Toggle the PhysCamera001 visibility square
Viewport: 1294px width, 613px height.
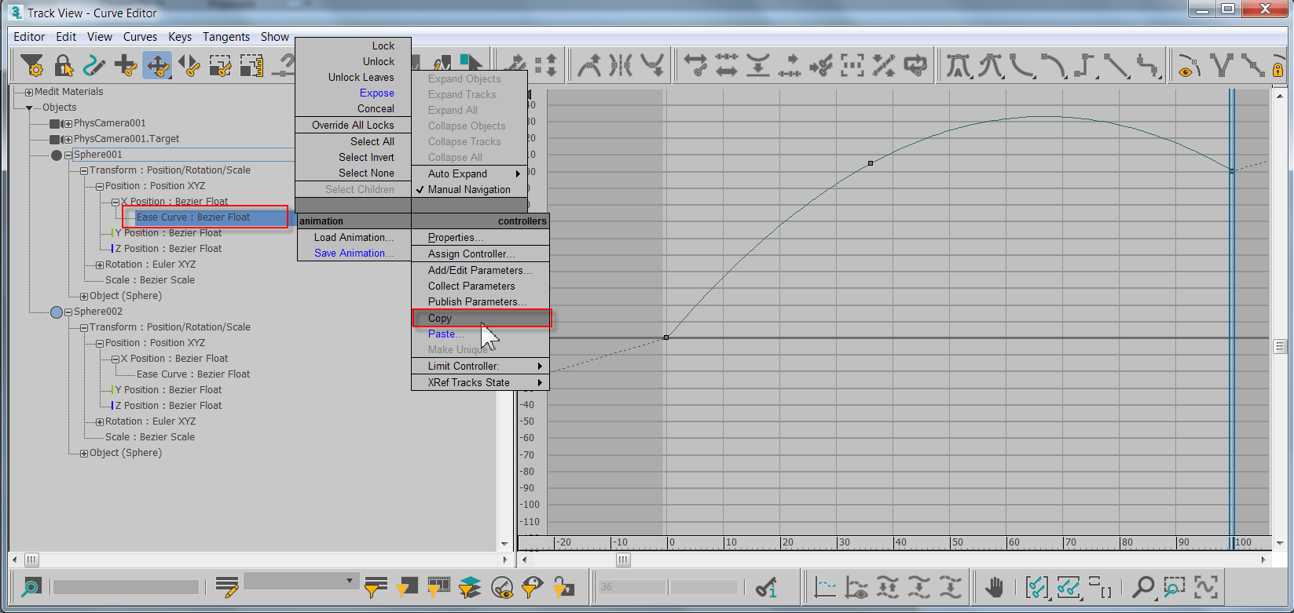(x=55, y=123)
